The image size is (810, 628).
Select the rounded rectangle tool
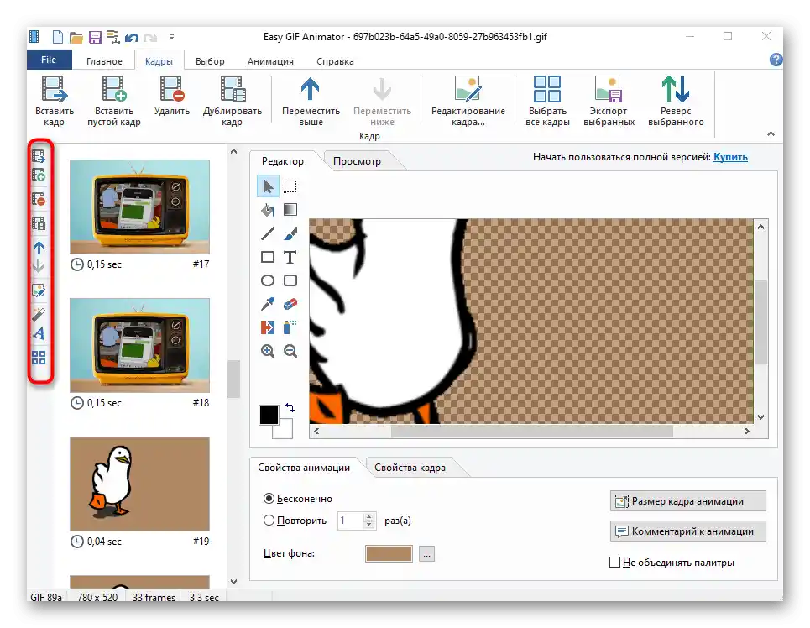(x=290, y=280)
